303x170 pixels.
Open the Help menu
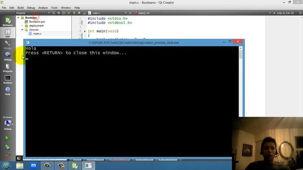77,8
